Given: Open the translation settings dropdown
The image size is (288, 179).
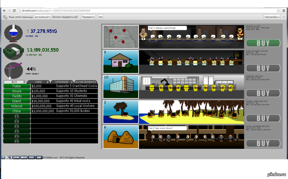Looking at the screenshot, I should (x=272, y=17).
